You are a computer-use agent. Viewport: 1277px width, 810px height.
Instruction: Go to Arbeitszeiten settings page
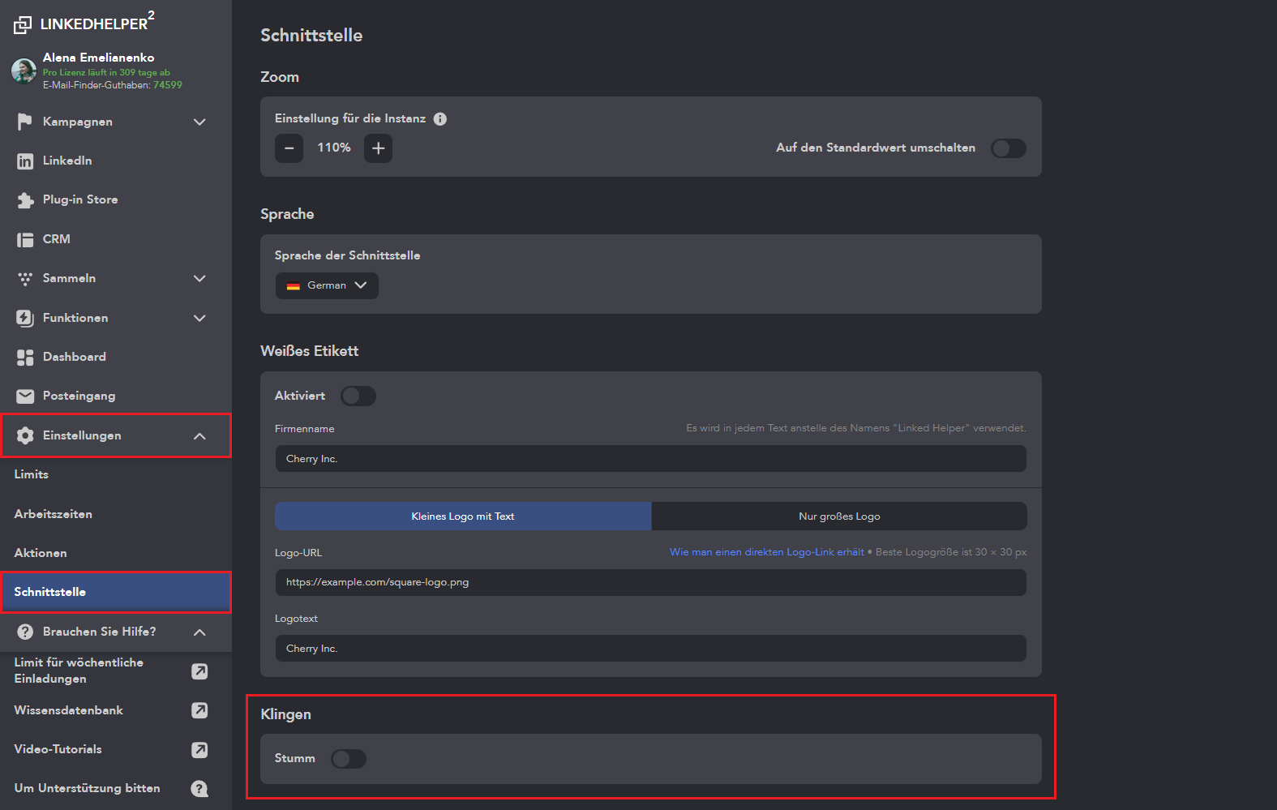coord(54,514)
